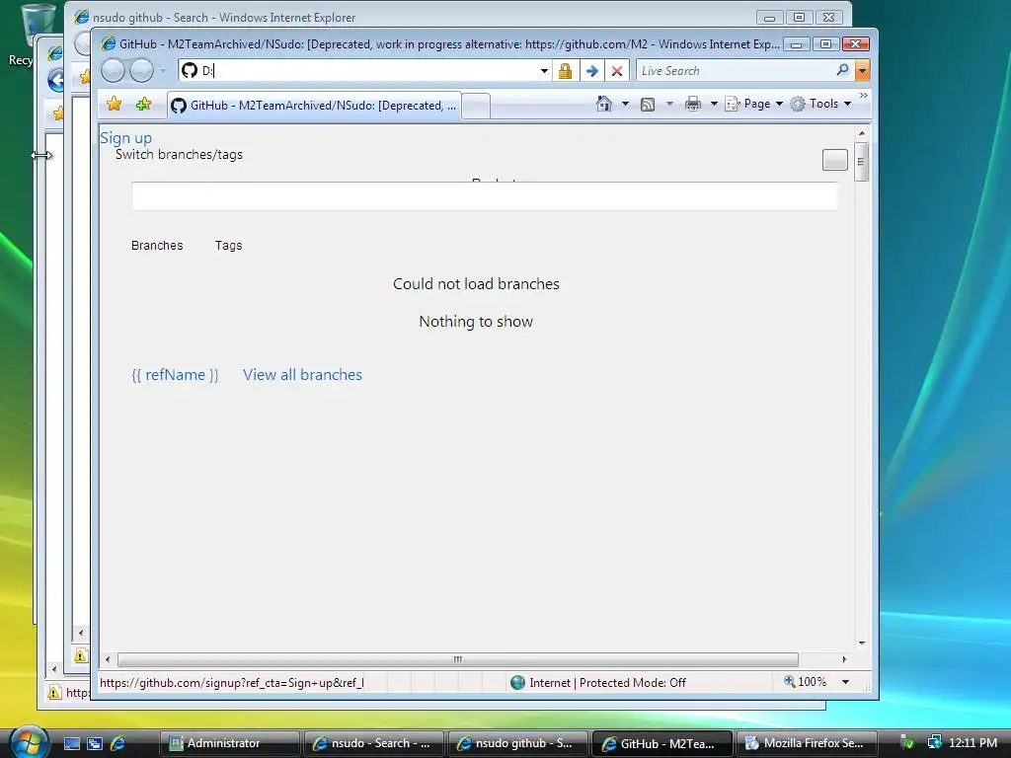Click the network tray icon

point(934,742)
